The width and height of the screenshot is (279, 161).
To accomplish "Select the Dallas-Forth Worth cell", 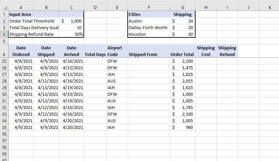I will click(x=148, y=27).
